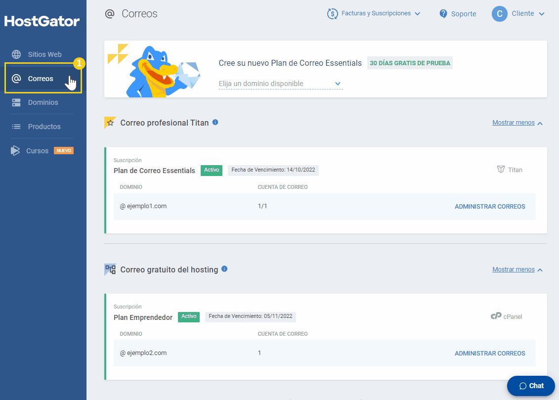
Task: Open Productos in the sidebar
Action: coord(43,127)
